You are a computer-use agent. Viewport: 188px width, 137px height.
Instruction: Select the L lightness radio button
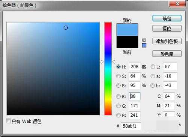(153, 67)
